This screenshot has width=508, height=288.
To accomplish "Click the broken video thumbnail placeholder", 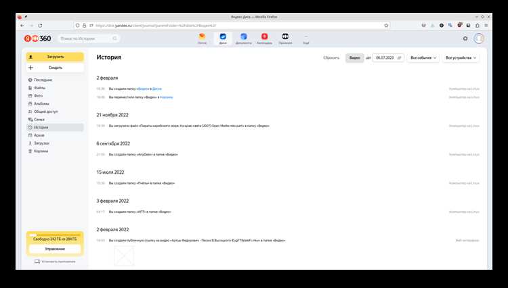I will (x=124, y=256).
